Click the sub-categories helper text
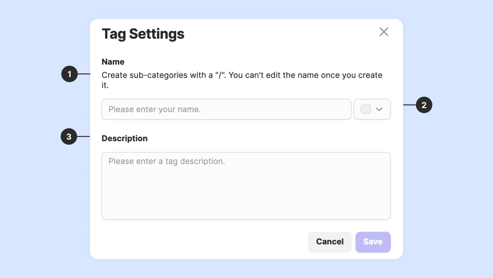 tap(242, 80)
